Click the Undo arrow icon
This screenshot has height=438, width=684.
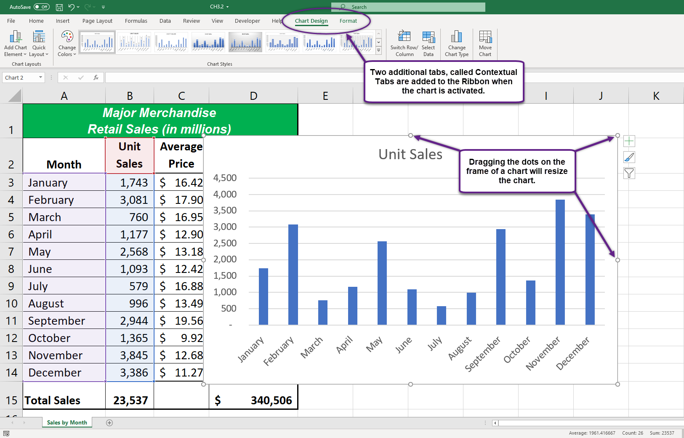(x=71, y=7)
